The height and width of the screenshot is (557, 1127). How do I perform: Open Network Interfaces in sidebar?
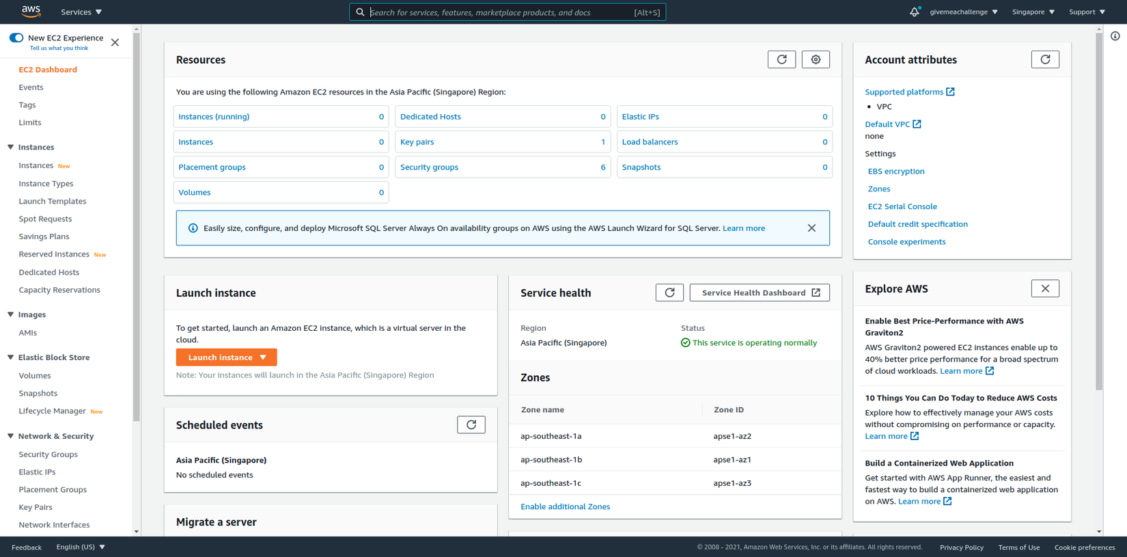point(54,525)
